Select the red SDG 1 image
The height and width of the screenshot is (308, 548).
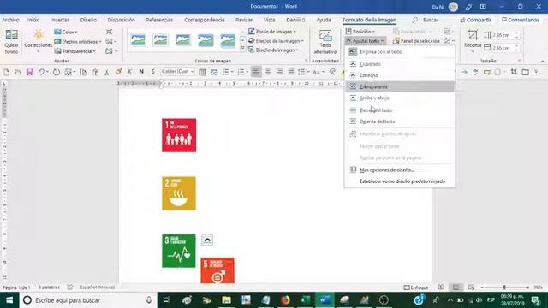[x=179, y=135]
